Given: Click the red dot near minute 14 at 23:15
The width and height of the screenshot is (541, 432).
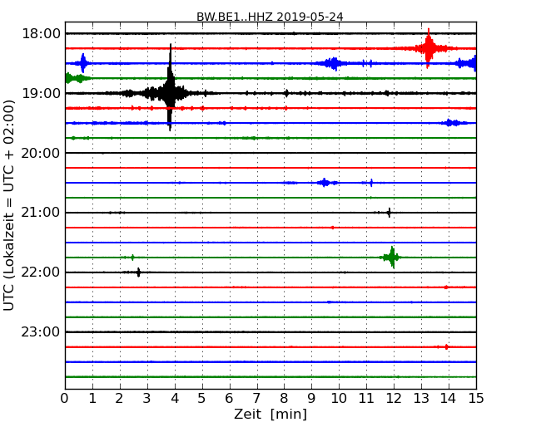Looking at the screenshot, I should [x=446, y=347].
